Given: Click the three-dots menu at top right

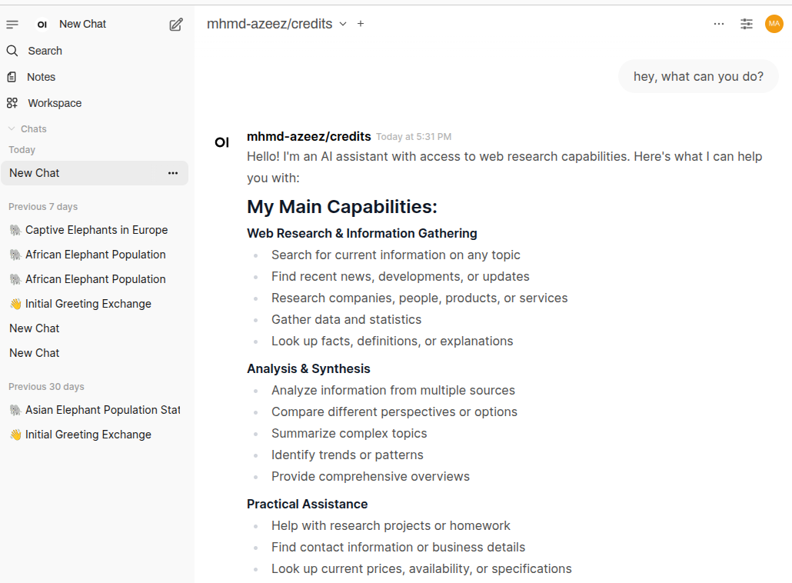Looking at the screenshot, I should pos(718,24).
